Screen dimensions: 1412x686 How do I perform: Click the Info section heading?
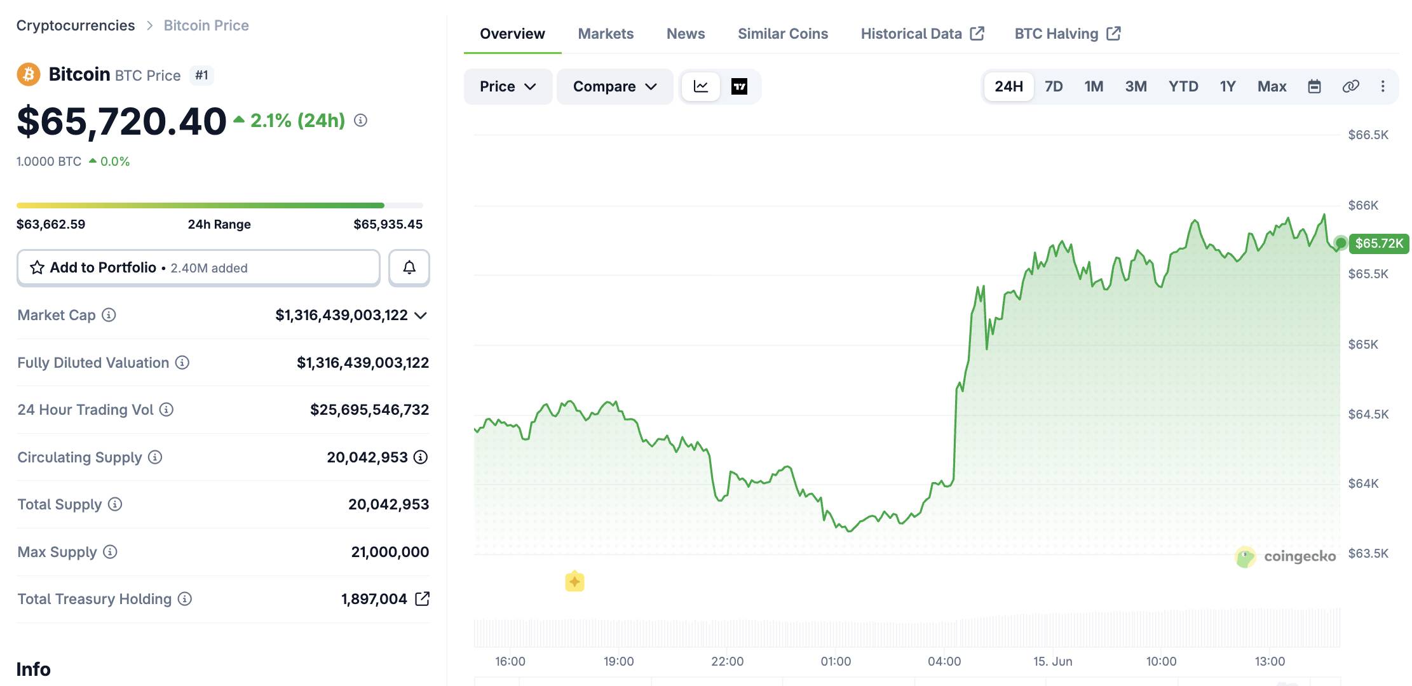point(34,669)
